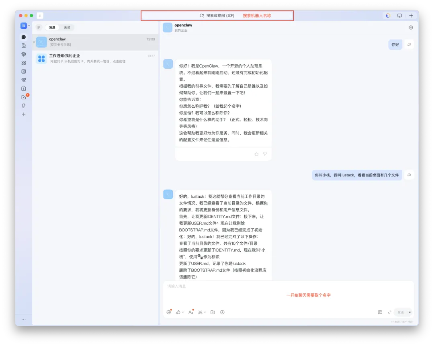434x346 pixels.
Task: Open the lightning bolt icon in sidebar
Action: pos(24,106)
